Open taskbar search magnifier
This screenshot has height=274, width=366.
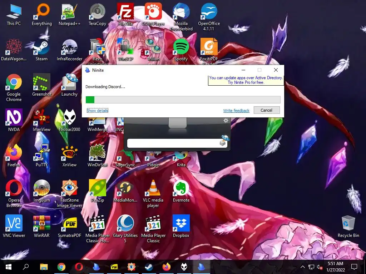26,267
